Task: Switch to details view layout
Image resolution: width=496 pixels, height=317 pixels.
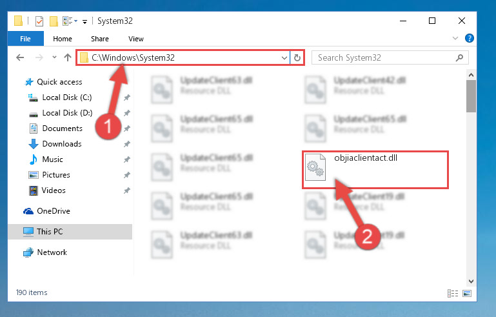Action: click(x=453, y=293)
